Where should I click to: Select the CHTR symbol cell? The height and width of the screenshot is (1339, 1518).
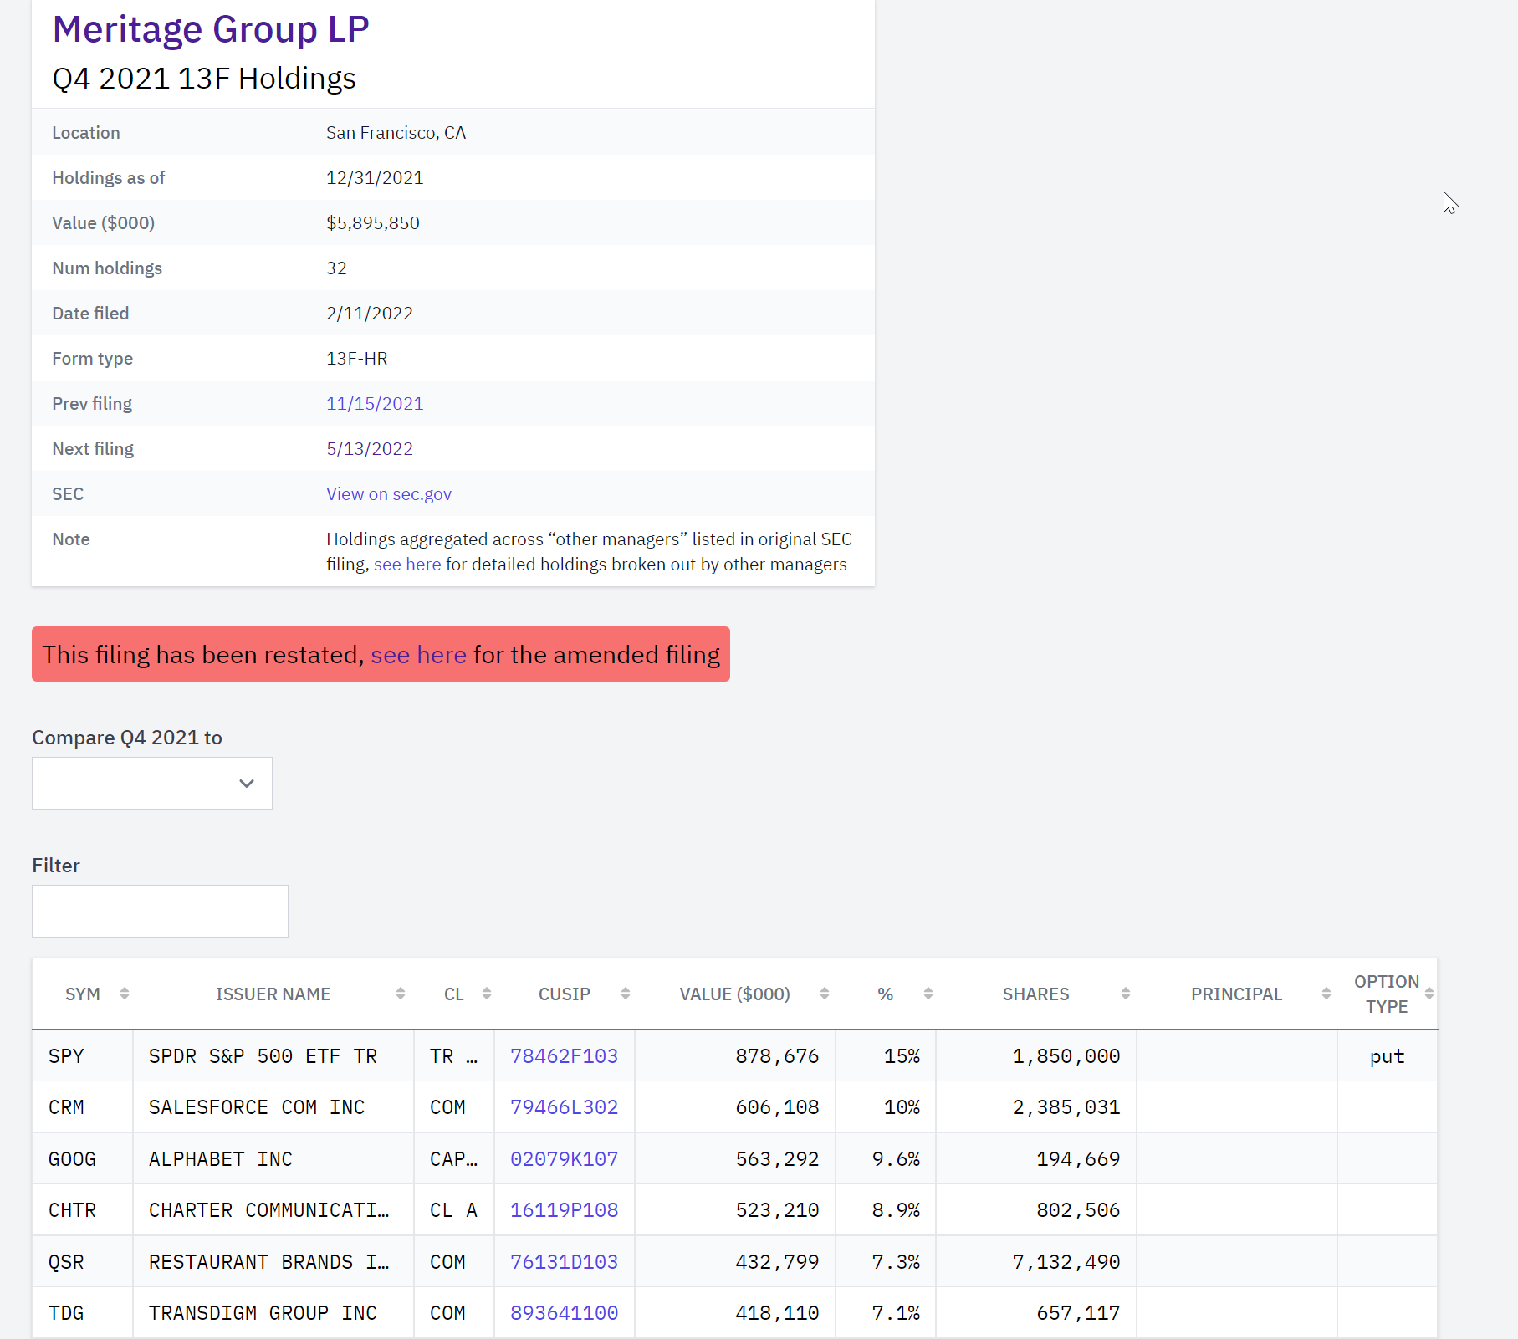83,1210
